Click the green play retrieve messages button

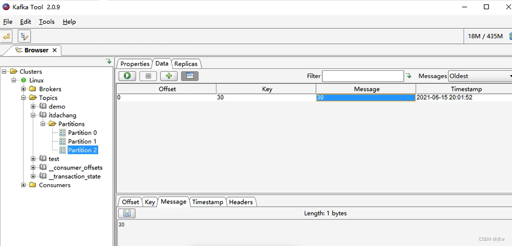(127, 76)
